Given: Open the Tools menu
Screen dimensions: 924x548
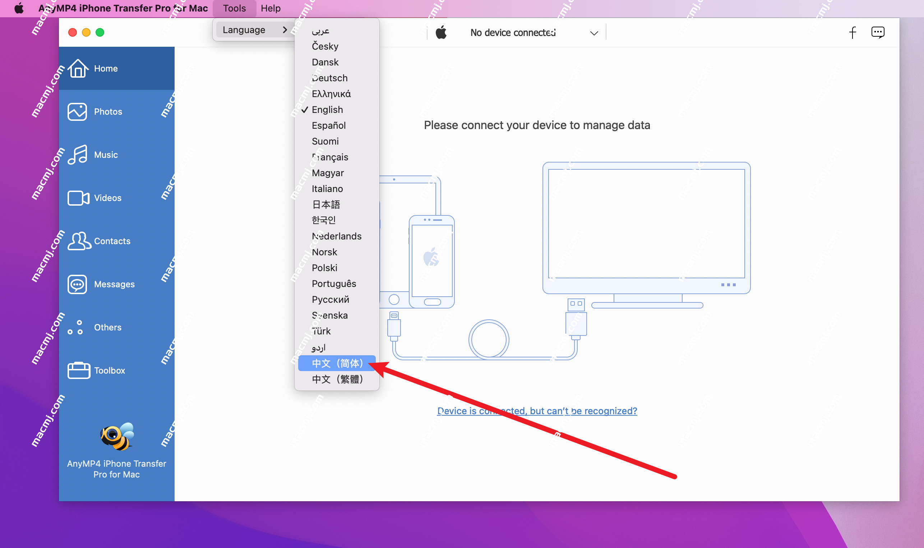Looking at the screenshot, I should [234, 8].
